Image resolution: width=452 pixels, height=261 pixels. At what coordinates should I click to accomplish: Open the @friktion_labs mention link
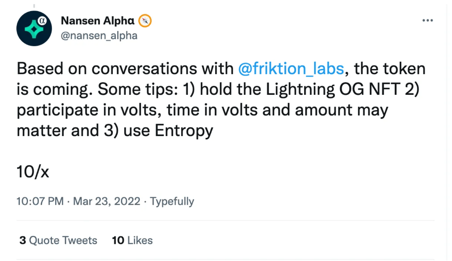pos(291,68)
